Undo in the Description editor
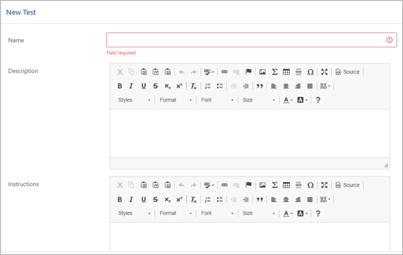The width and height of the screenshot is (403, 255). coord(182,72)
